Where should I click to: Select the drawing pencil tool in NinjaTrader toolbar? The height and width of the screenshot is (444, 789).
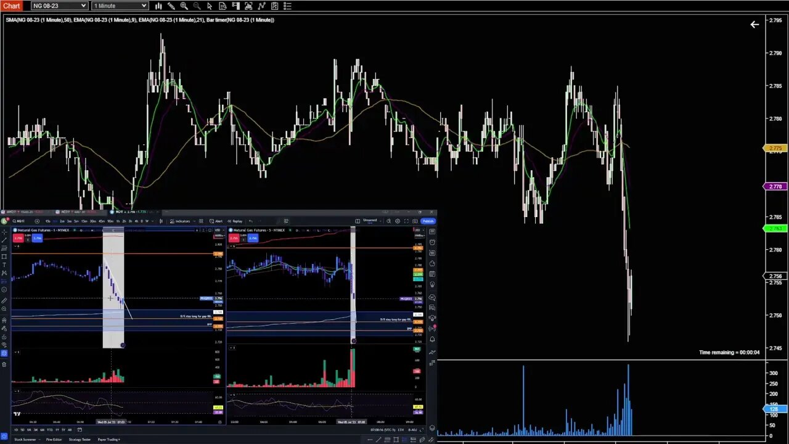click(171, 6)
